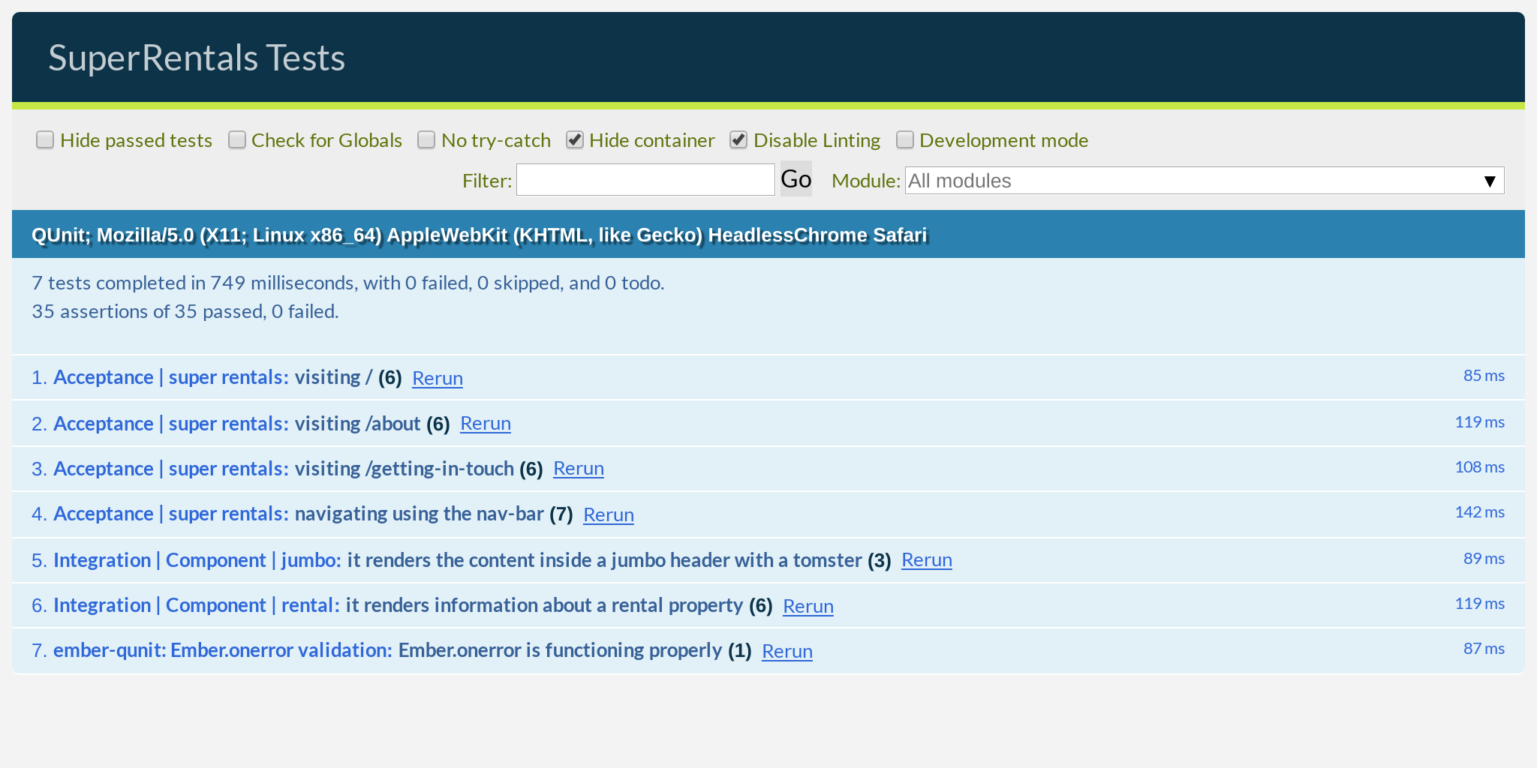1537x768 pixels.
Task: Click the Go button next to Filter
Action: tap(796, 179)
